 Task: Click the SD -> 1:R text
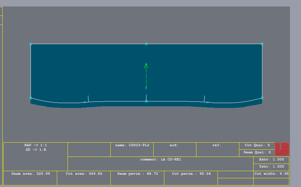click(36, 150)
